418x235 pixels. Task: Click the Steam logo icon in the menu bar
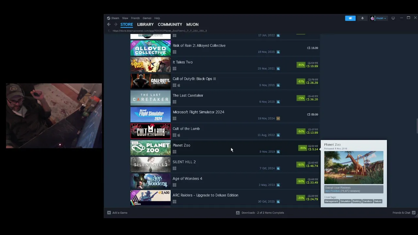[x=108, y=18]
